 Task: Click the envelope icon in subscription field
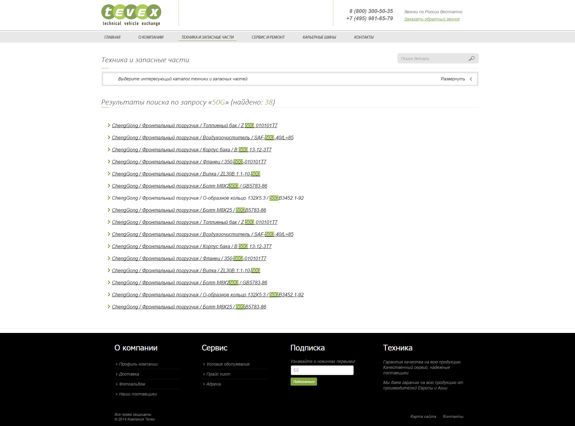pyautogui.click(x=296, y=370)
